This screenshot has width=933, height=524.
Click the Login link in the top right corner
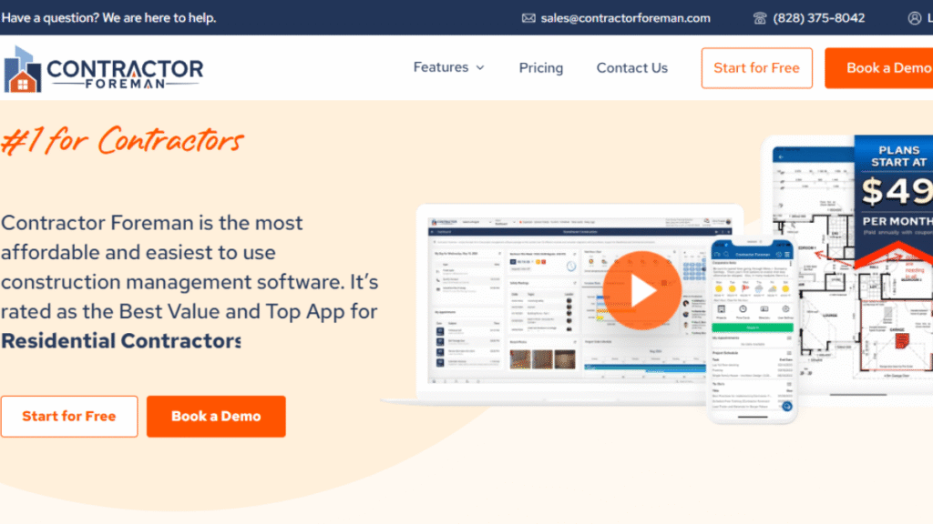928,17
